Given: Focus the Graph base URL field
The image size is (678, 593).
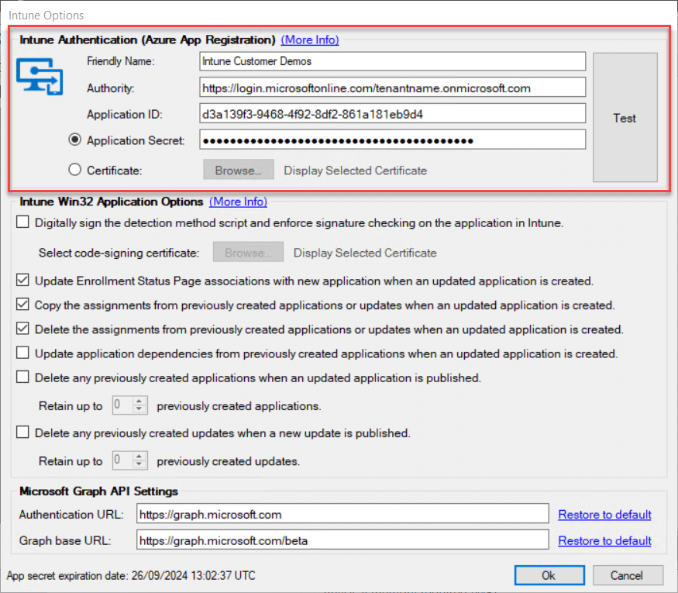Looking at the screenshot, I should (x=342, y=540).
